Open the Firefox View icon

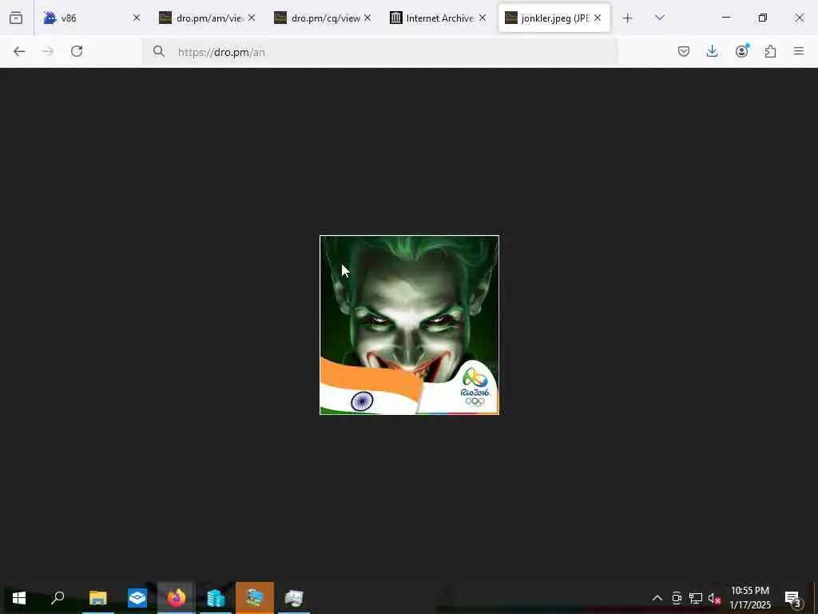[16, 18]
